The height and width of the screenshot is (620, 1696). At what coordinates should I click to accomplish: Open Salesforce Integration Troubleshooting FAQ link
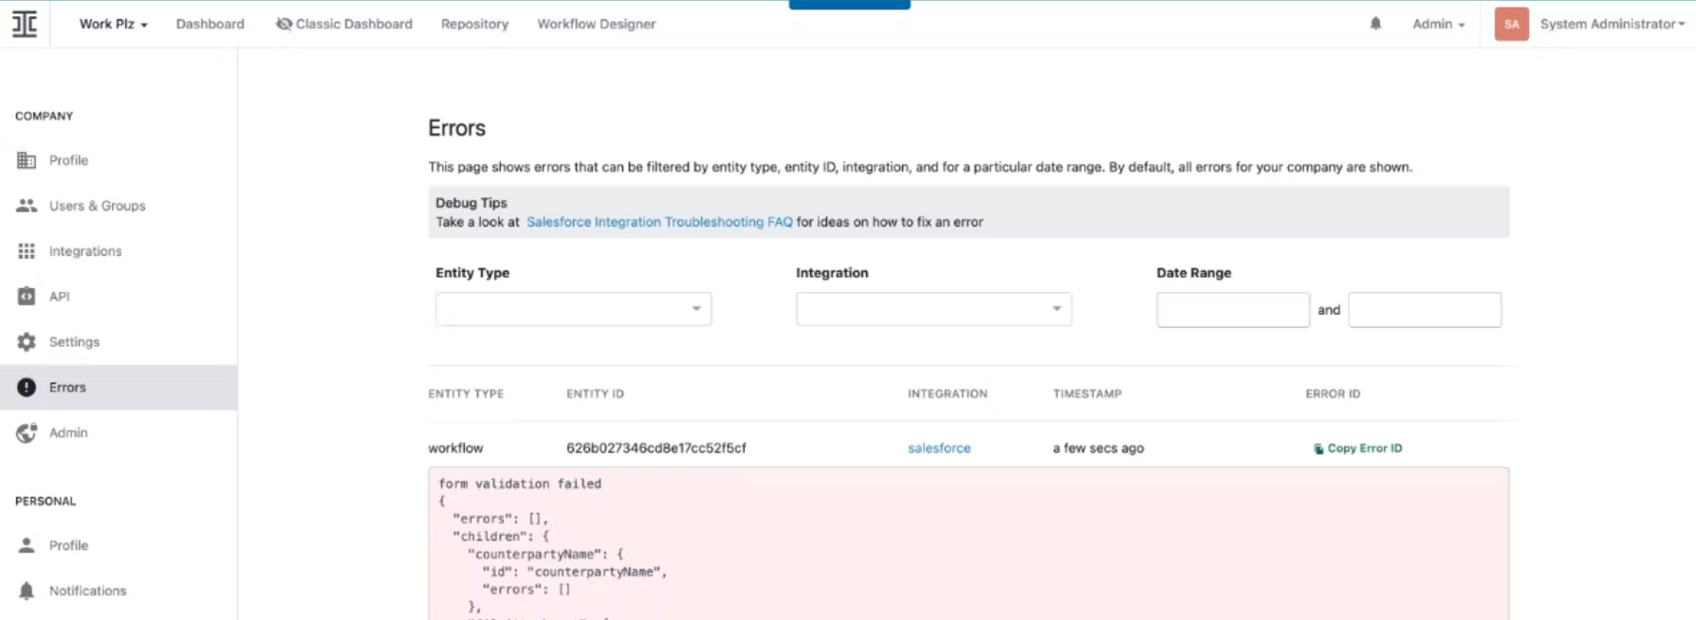(659, 222)
